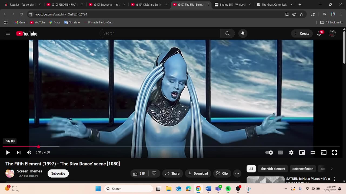Switch to the JELLYFISH UAP browser tab

coord(65,5)
